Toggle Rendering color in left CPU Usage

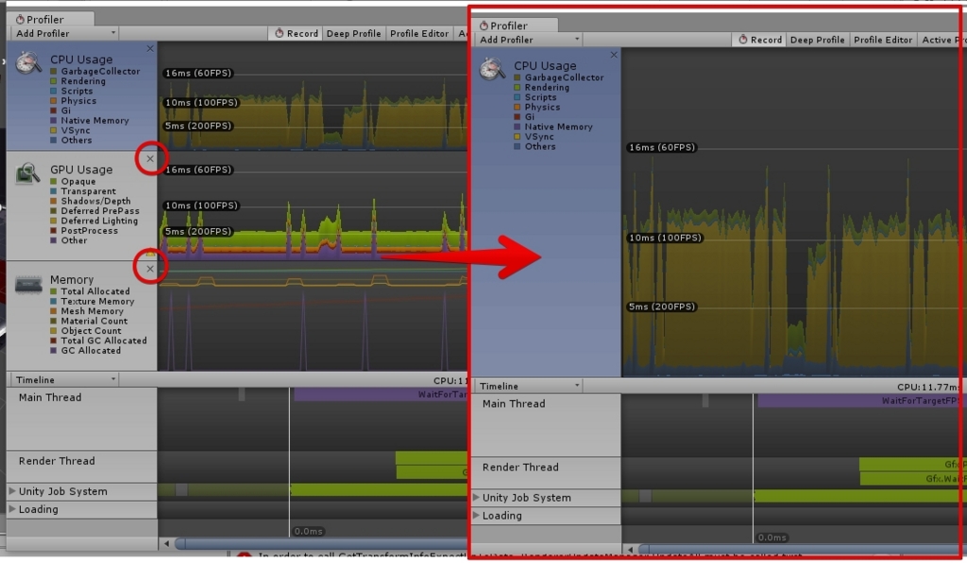coord(54,81)
